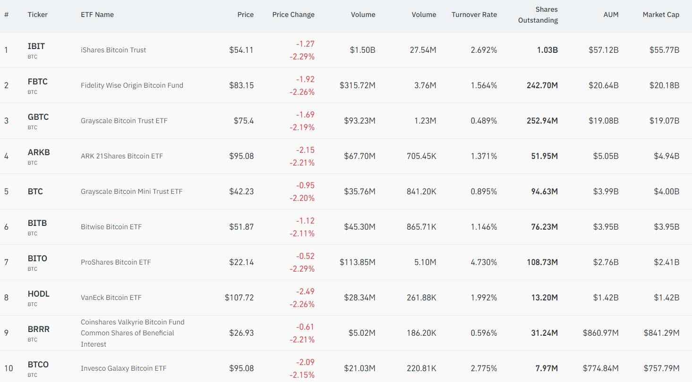Sort by Shares Outstanding header
This screenshot has width=692, height=382.
538,15
